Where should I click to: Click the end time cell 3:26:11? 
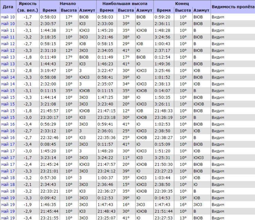tap(164, 104)
